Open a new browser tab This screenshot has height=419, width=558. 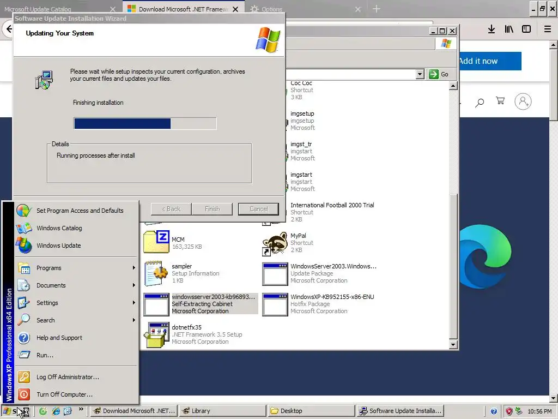pyautogui.click(x=377, y=9)
